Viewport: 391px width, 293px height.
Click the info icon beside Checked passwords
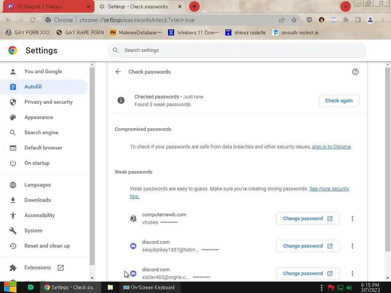121,100
